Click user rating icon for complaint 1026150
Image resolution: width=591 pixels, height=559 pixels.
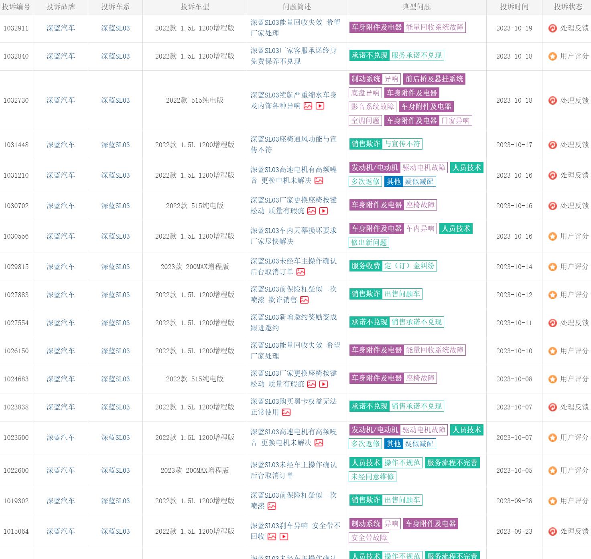552,351
